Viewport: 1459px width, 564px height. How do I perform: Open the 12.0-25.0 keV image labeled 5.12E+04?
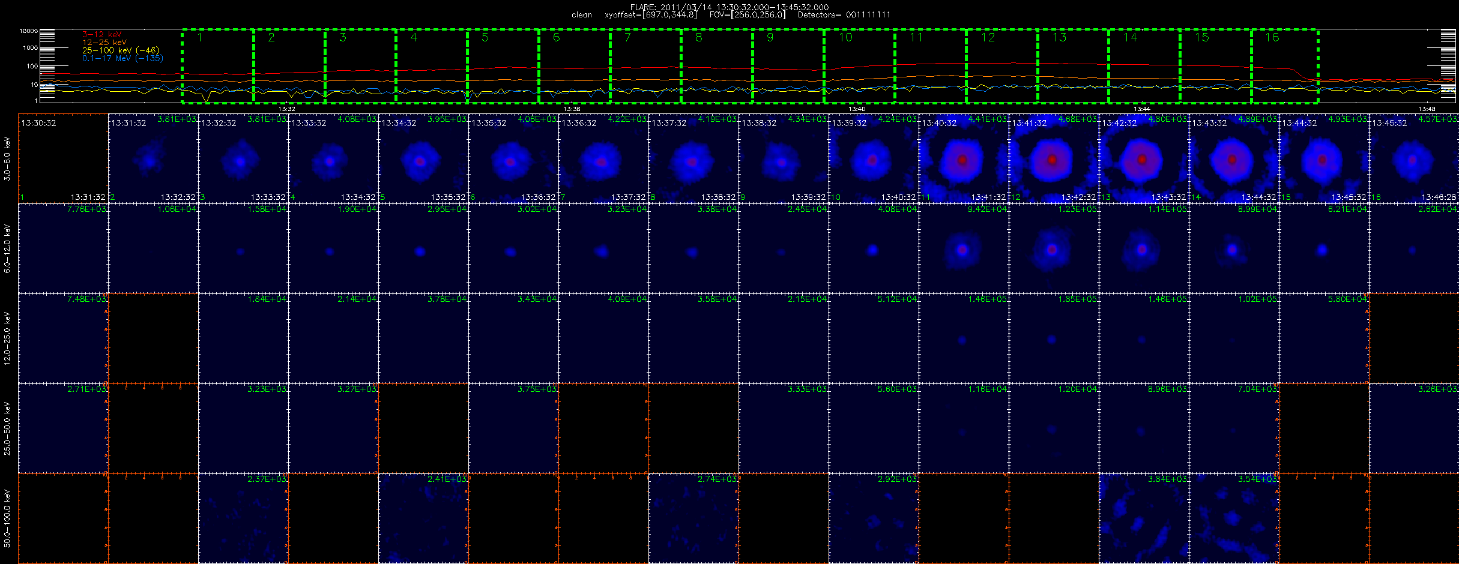click(874, 338)
